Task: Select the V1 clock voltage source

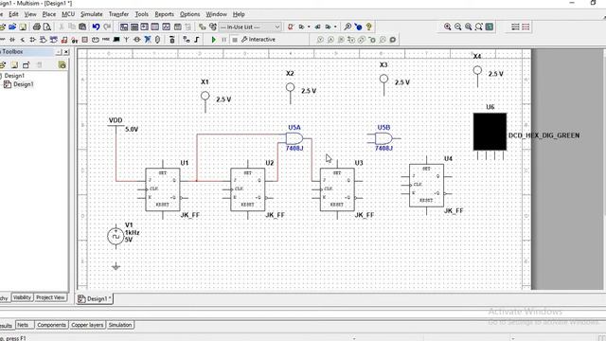Action: click(x=116, y=236)
